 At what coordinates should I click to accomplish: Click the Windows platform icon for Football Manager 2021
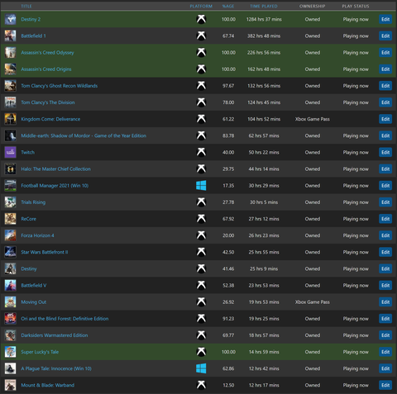201,186
